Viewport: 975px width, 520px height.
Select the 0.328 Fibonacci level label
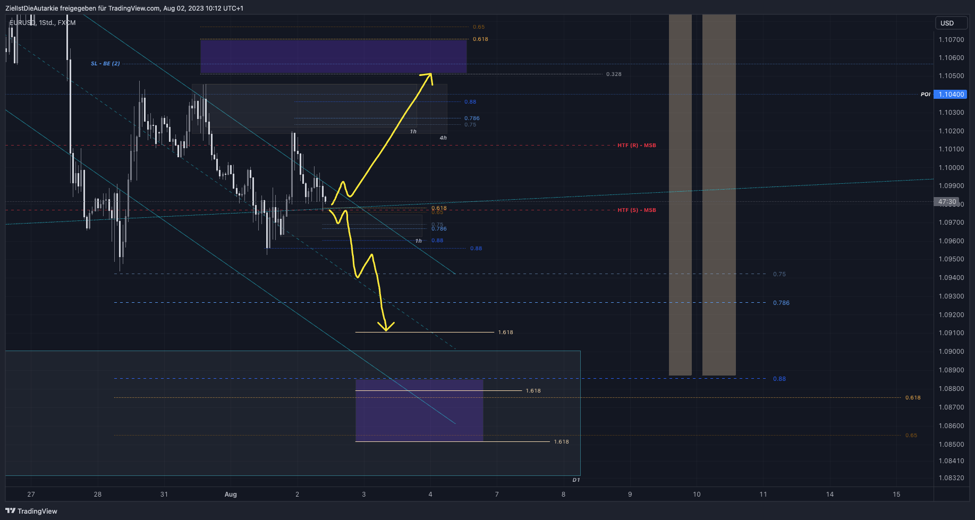[614, 74]
